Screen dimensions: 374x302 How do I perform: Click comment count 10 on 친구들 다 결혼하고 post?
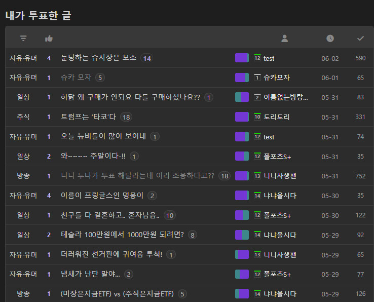170,215
